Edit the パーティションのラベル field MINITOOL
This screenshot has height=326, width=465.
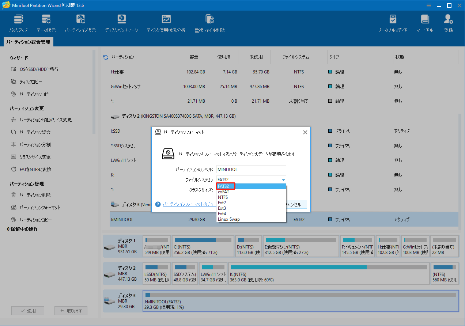251,170
